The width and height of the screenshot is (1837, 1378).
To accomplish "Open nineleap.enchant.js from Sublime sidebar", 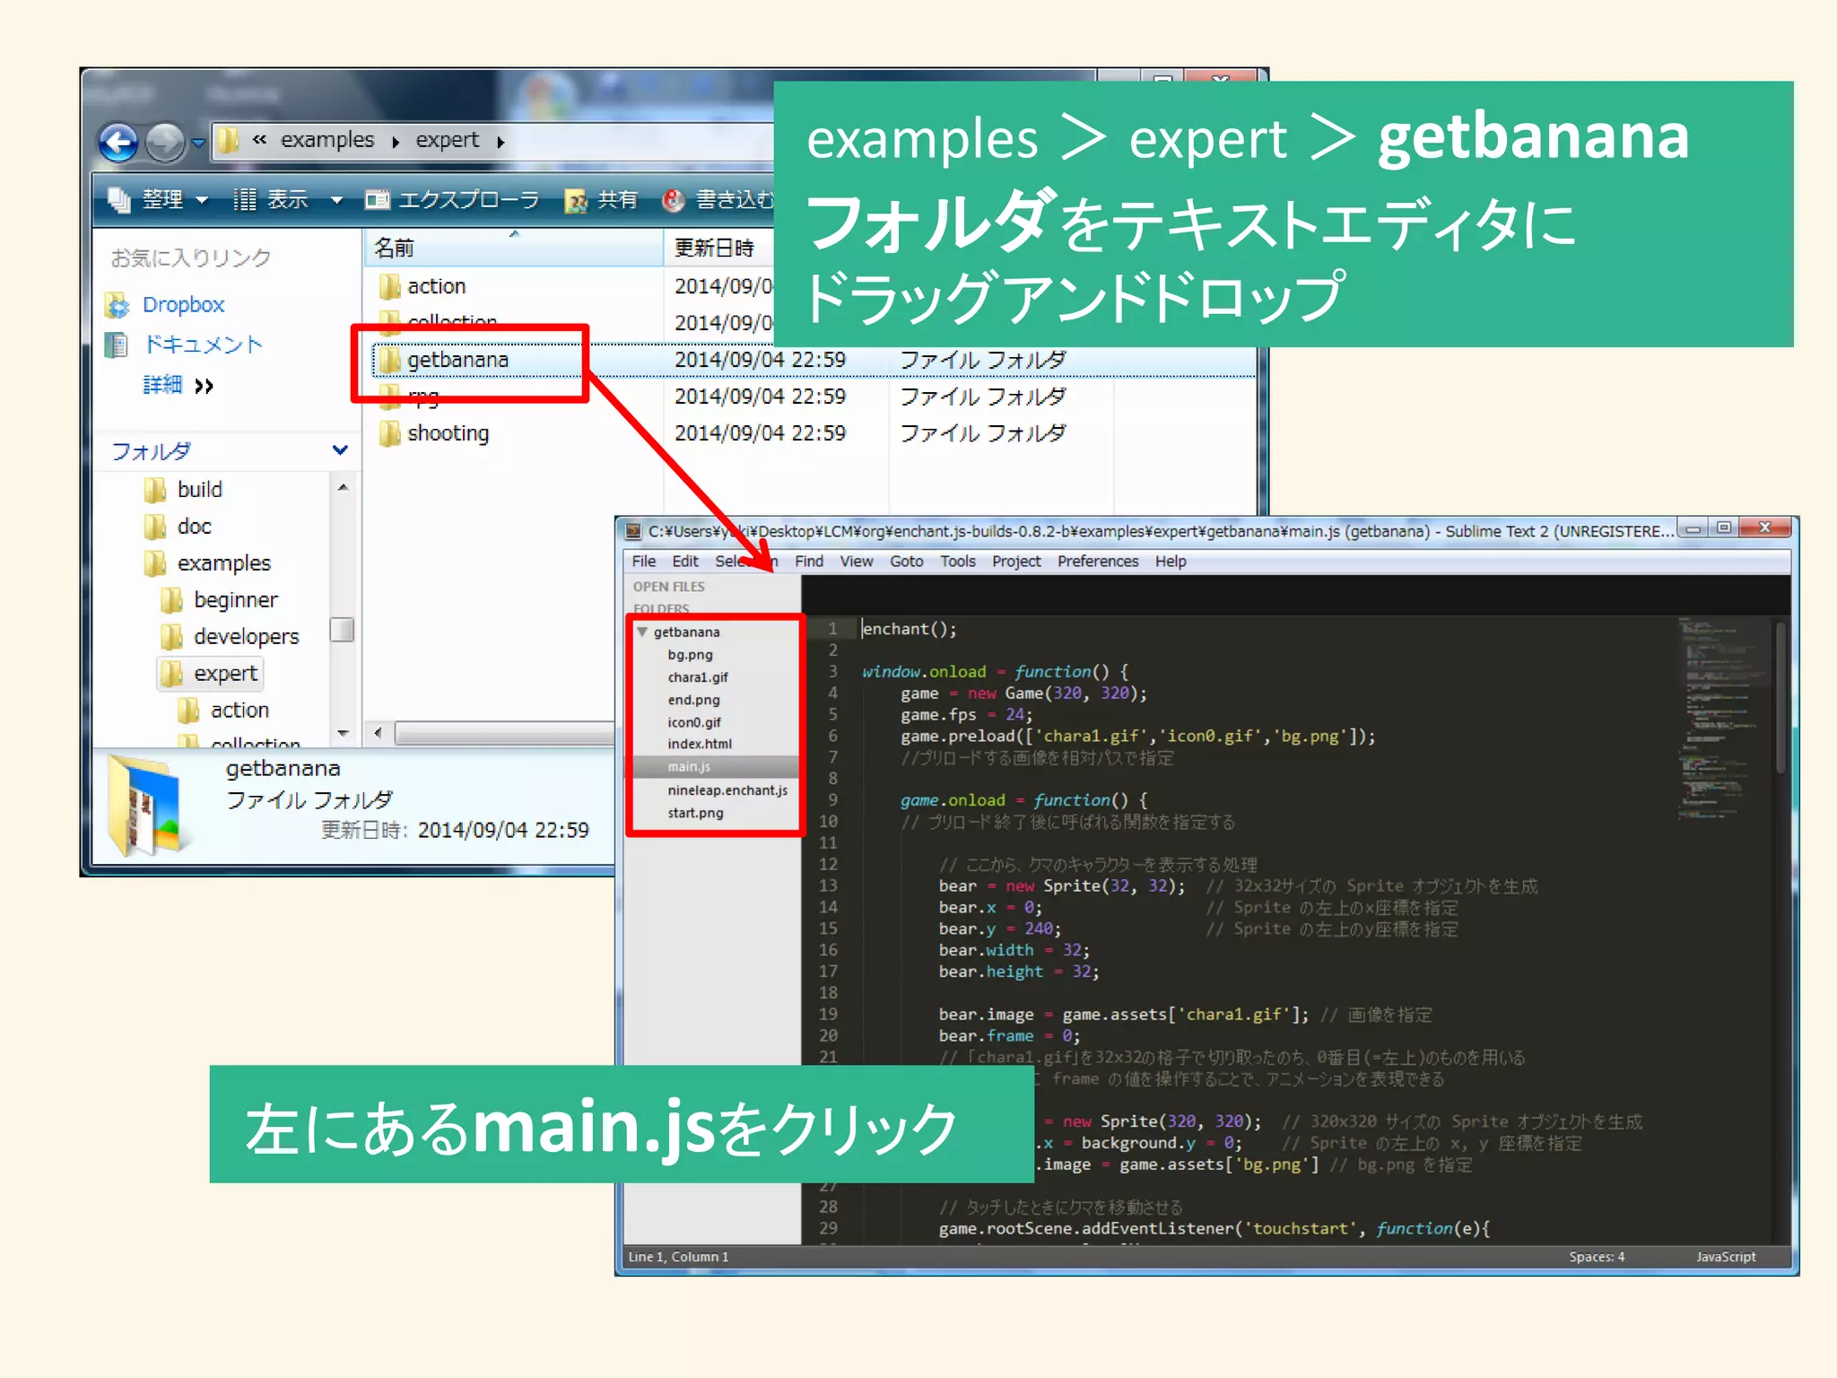I will 727,790.
